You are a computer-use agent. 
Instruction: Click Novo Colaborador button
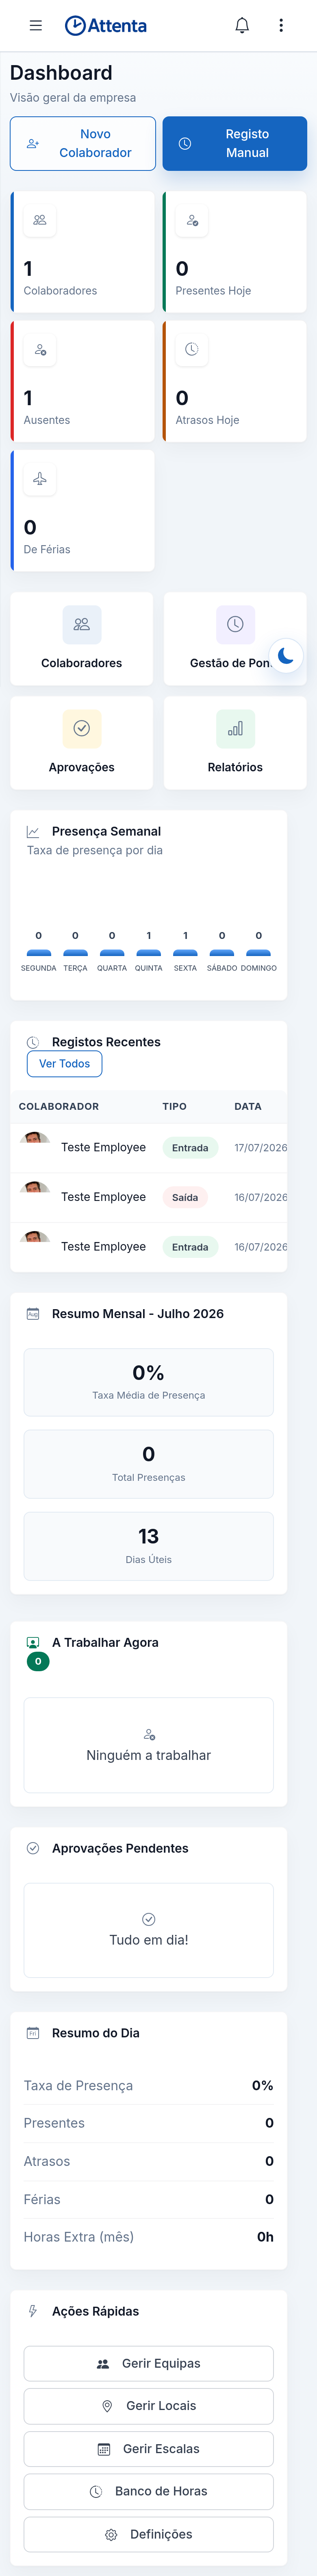point(83,144)
